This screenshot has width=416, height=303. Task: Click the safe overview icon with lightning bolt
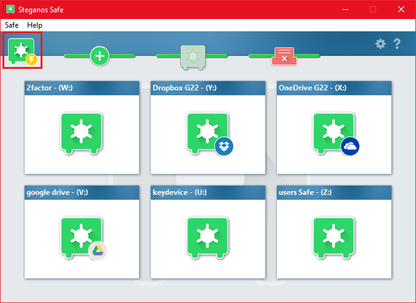pyautogui.click(x=22, y=51)
